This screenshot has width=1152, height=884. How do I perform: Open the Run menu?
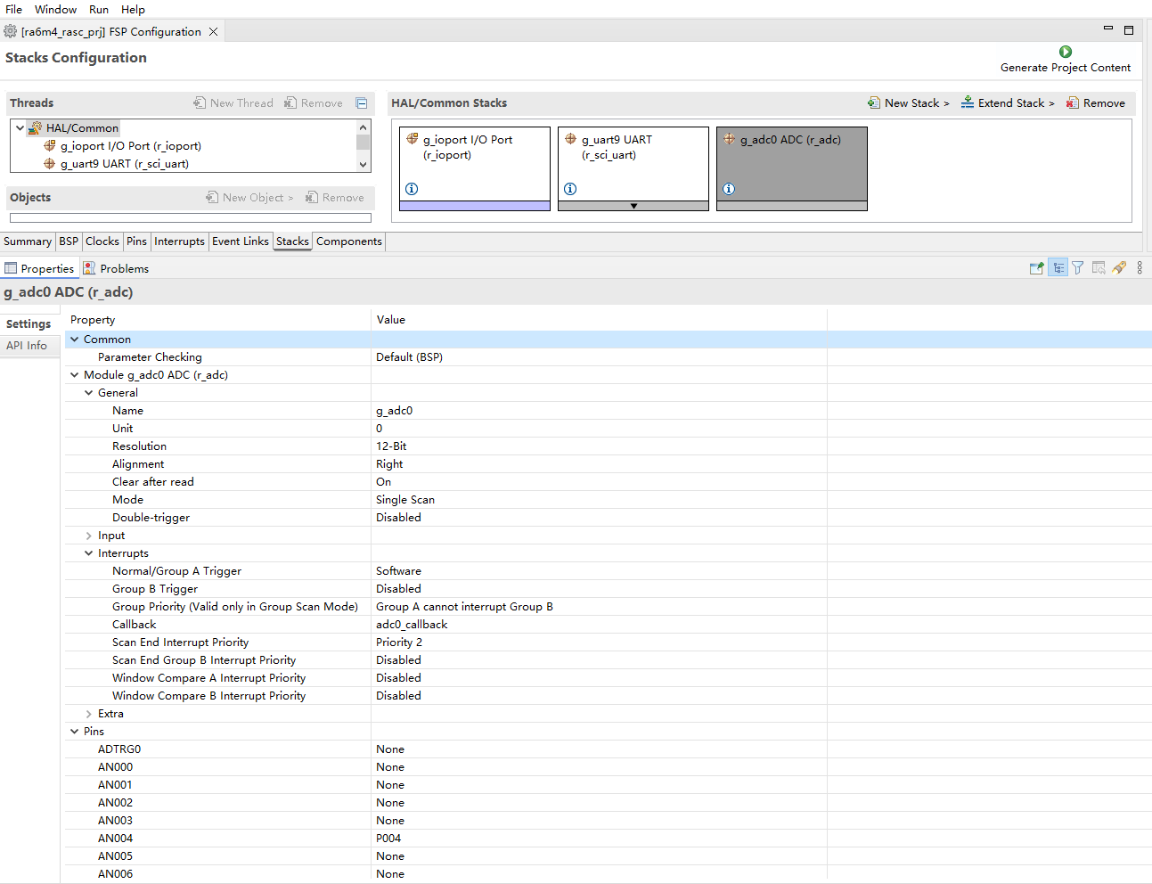[99, 9]
